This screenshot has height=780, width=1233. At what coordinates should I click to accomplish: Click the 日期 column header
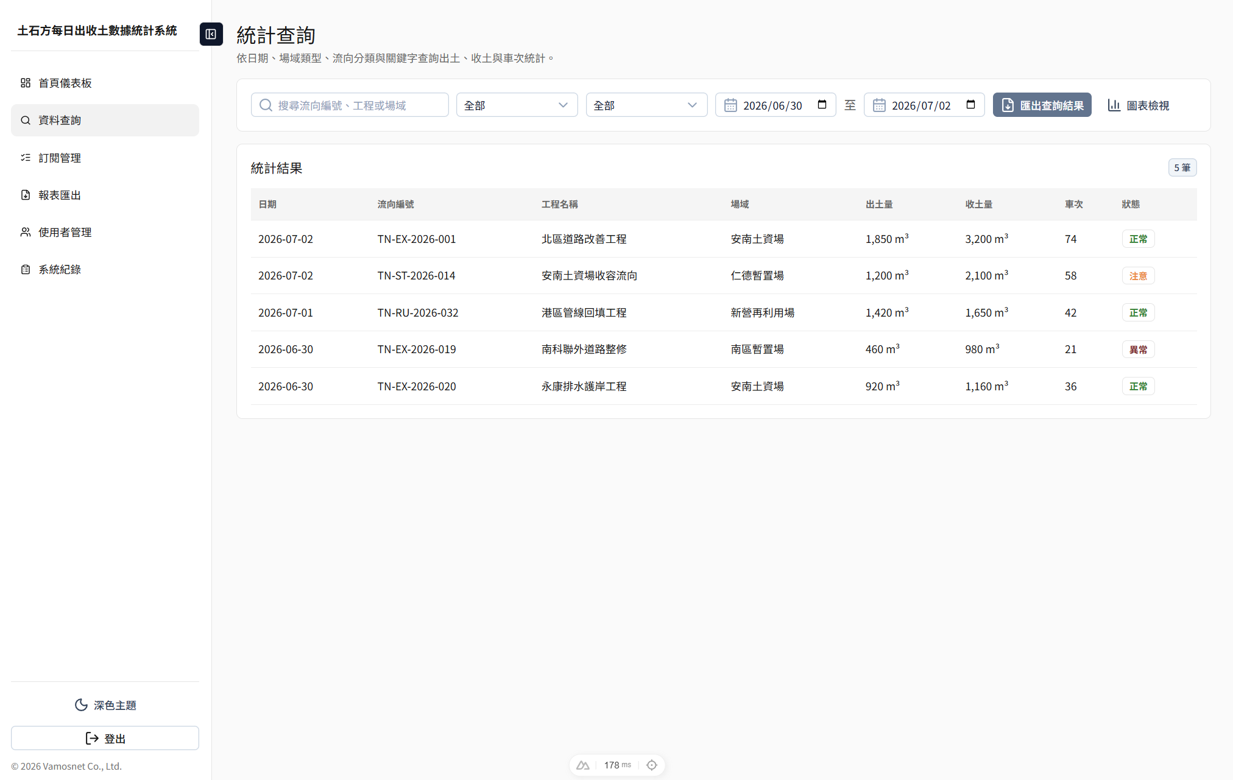pyautogui.click(x=267, y=205)
